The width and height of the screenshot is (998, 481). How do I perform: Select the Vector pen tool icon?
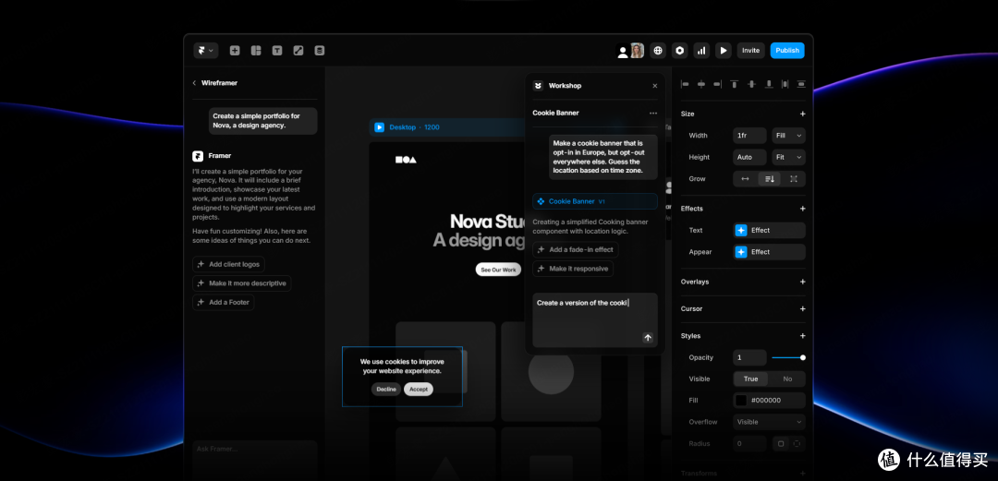[x=298, y=51]
